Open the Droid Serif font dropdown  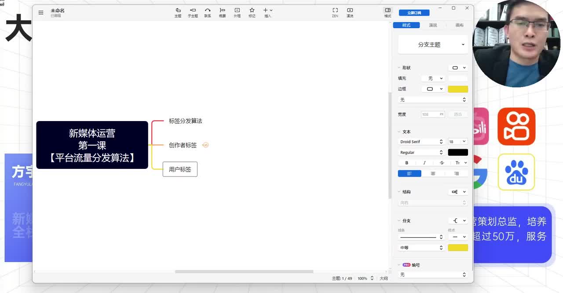click(421, 142)
